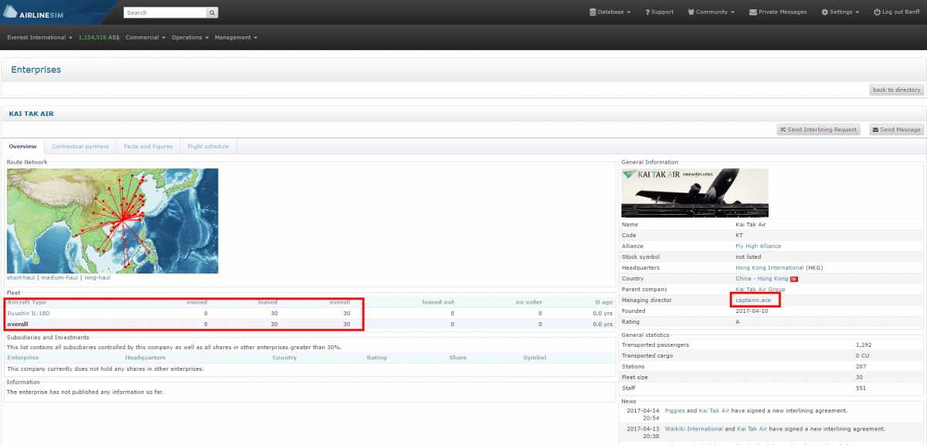Click the Kai Tak Air link beside Piggies
Screen dimensions: 927x445
point(715,411)
